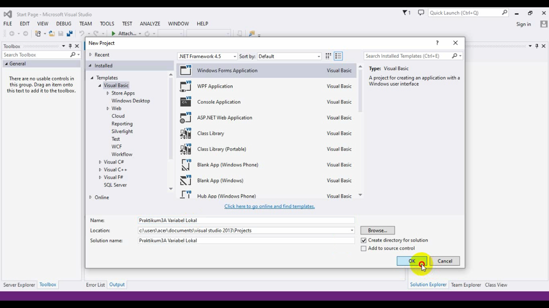Expand the Visual F# node arrow
This screenshot has width=549, height=308.
[100, 177]
